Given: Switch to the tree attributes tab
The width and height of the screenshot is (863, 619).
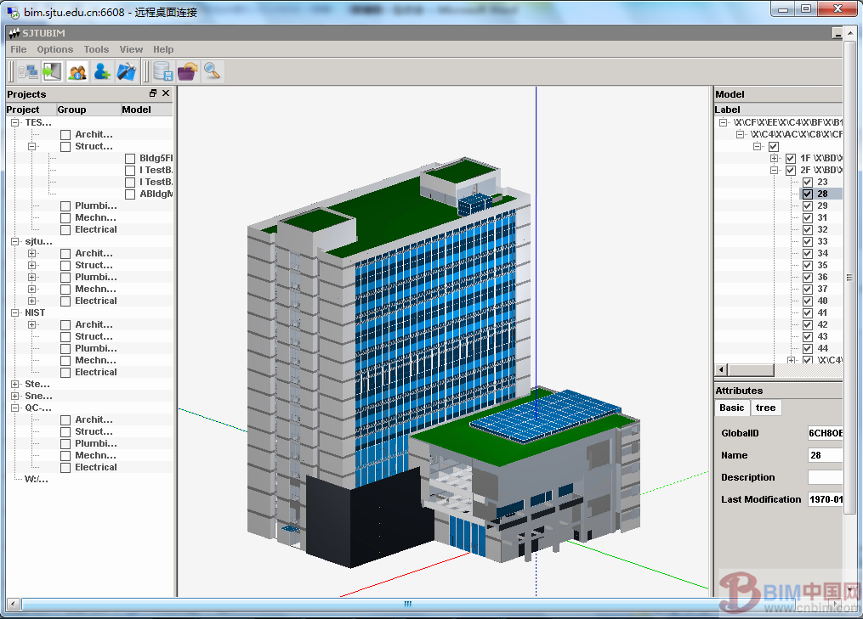Looking at the screenshot, I should coord(765,408).
